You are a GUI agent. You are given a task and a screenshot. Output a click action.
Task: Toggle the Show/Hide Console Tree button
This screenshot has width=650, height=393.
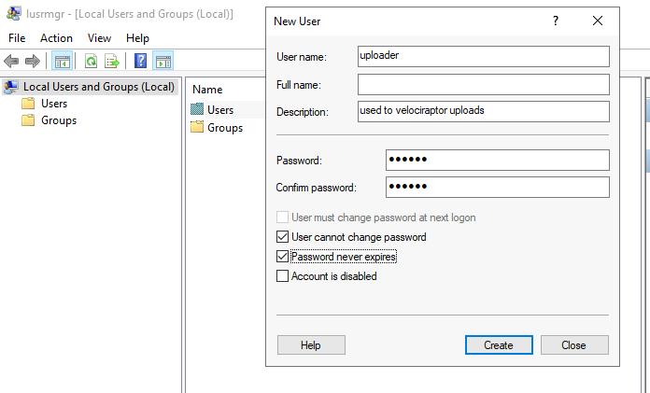coord(63,62)
